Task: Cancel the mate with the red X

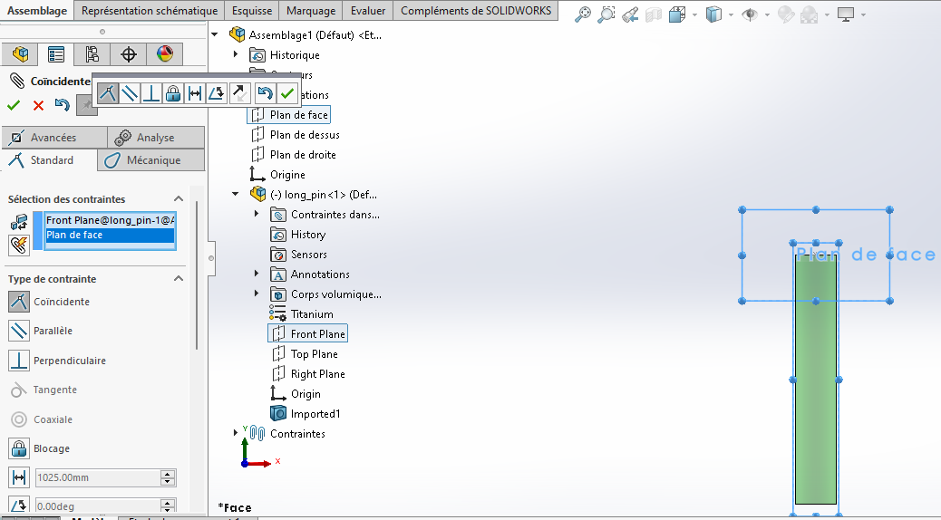Action: point(38,105)
